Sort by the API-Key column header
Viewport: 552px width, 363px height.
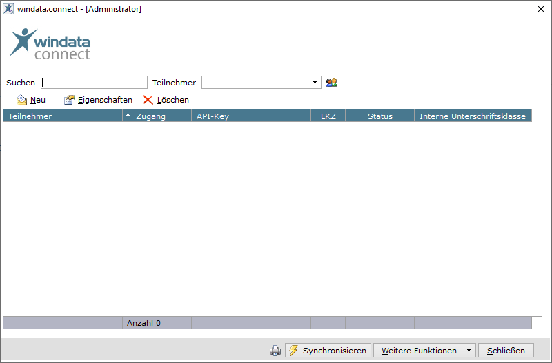tap(251, 116)
